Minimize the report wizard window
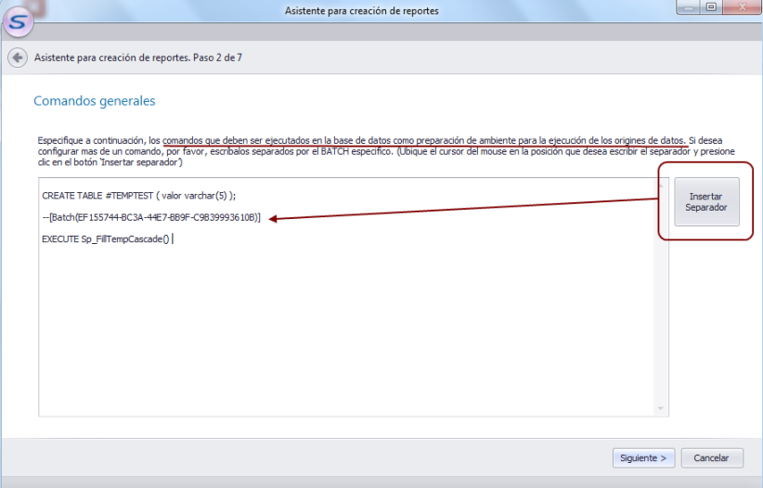Viewport: 763px width, 488px height. click(688, 8)
